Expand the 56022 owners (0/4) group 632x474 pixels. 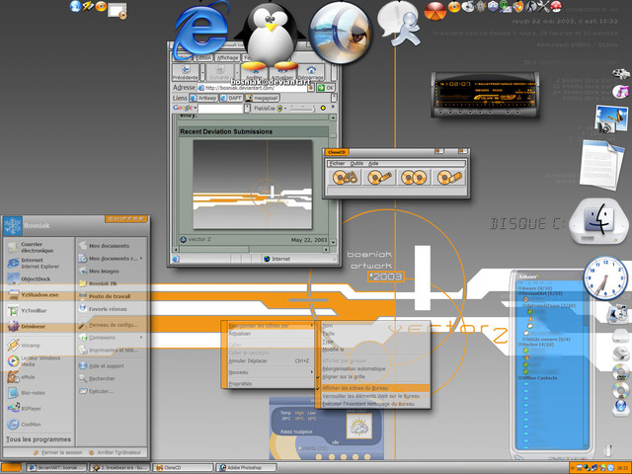[x=523, y=340]
